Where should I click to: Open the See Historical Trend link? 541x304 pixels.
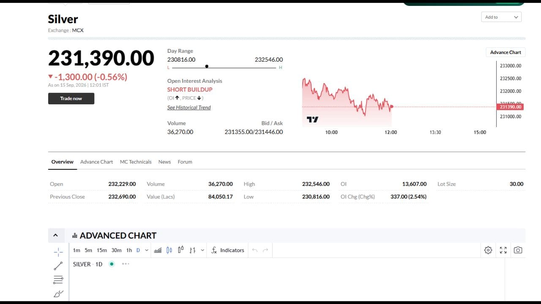coord(189,108)
